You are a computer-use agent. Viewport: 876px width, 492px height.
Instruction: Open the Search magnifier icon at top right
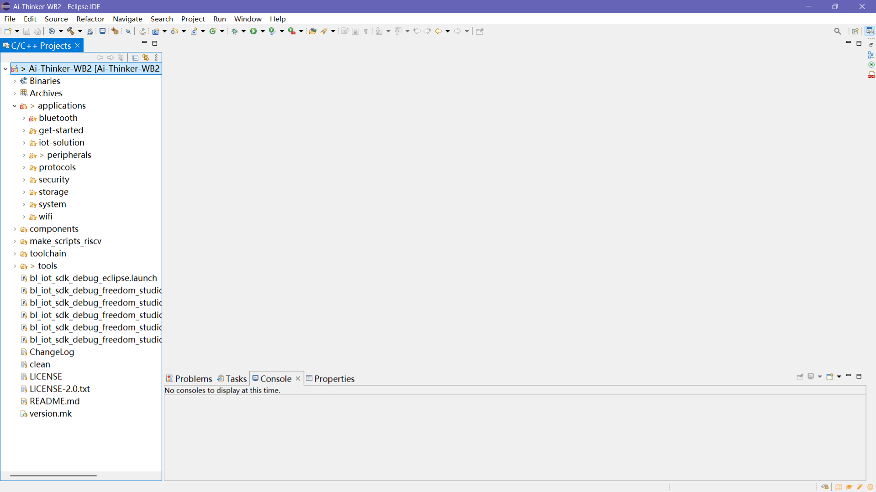pyautogui.click(x=837, y=31)
